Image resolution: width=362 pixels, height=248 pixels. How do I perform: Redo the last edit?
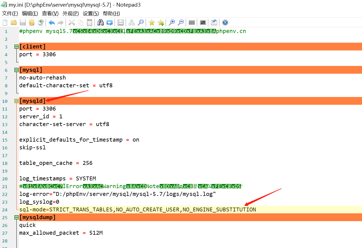coord(60,22)
